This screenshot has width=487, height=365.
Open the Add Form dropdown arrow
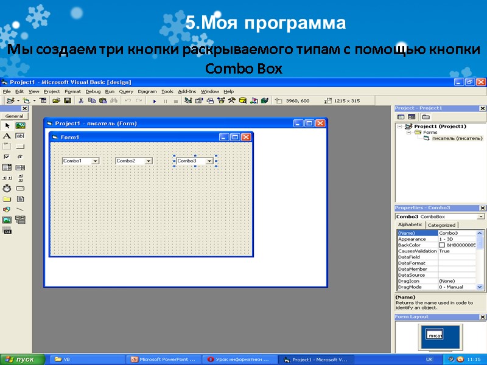click(x=34, y=100)
